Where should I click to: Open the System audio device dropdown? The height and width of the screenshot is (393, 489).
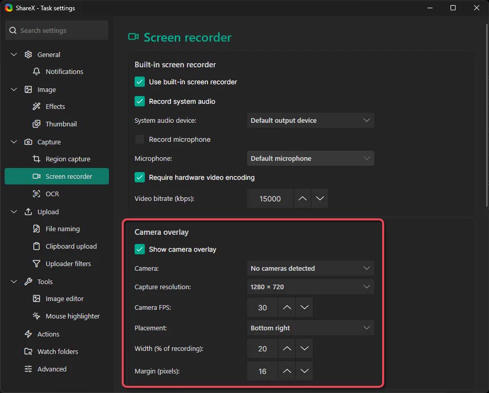(311, 120)
